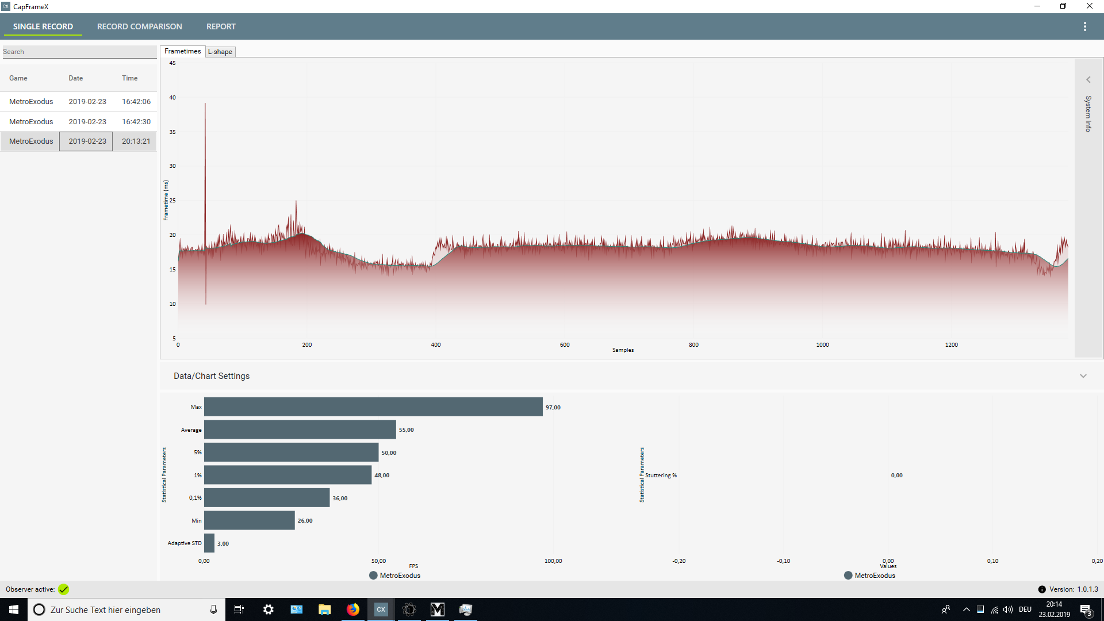Select the Frametimes chart tab
This screenshot has height=621, width=1104.
[182, 51]
